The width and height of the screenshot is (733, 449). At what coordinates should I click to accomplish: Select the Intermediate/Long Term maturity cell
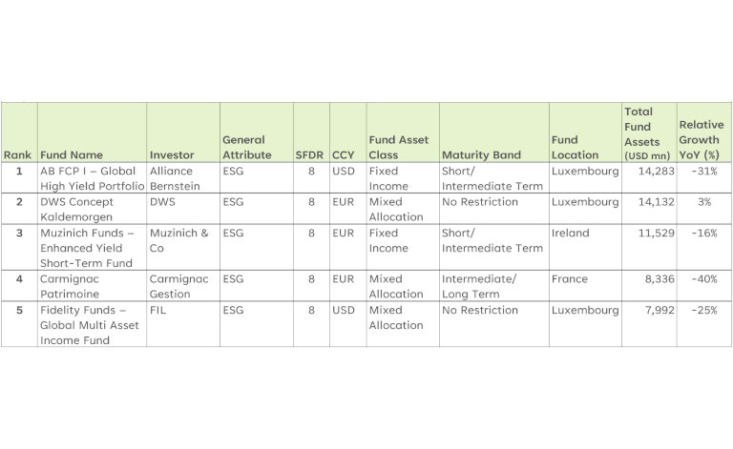pyautogui.click(x=479, y=286)
